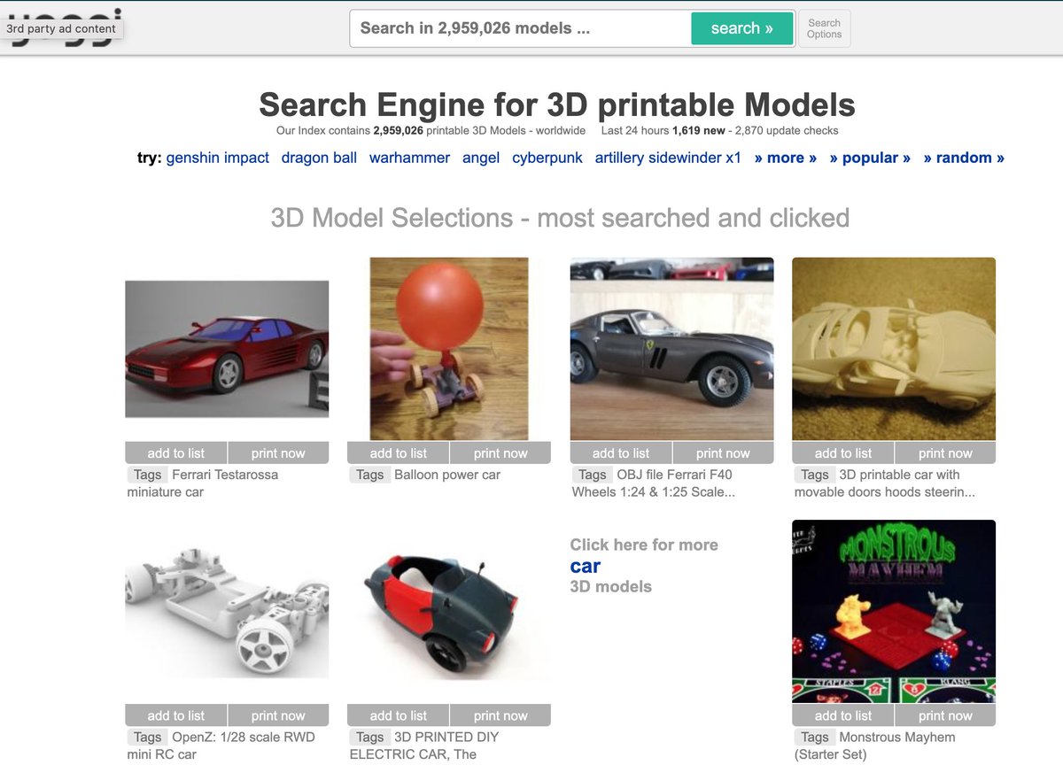Expand more search suggestions
The height and width of the screenshot is (765, 1063).
pyautogui.click(x=786, y=158)
